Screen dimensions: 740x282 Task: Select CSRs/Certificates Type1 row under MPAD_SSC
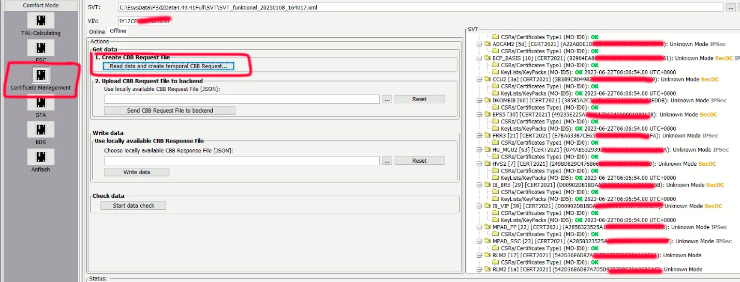pos(545,248)
